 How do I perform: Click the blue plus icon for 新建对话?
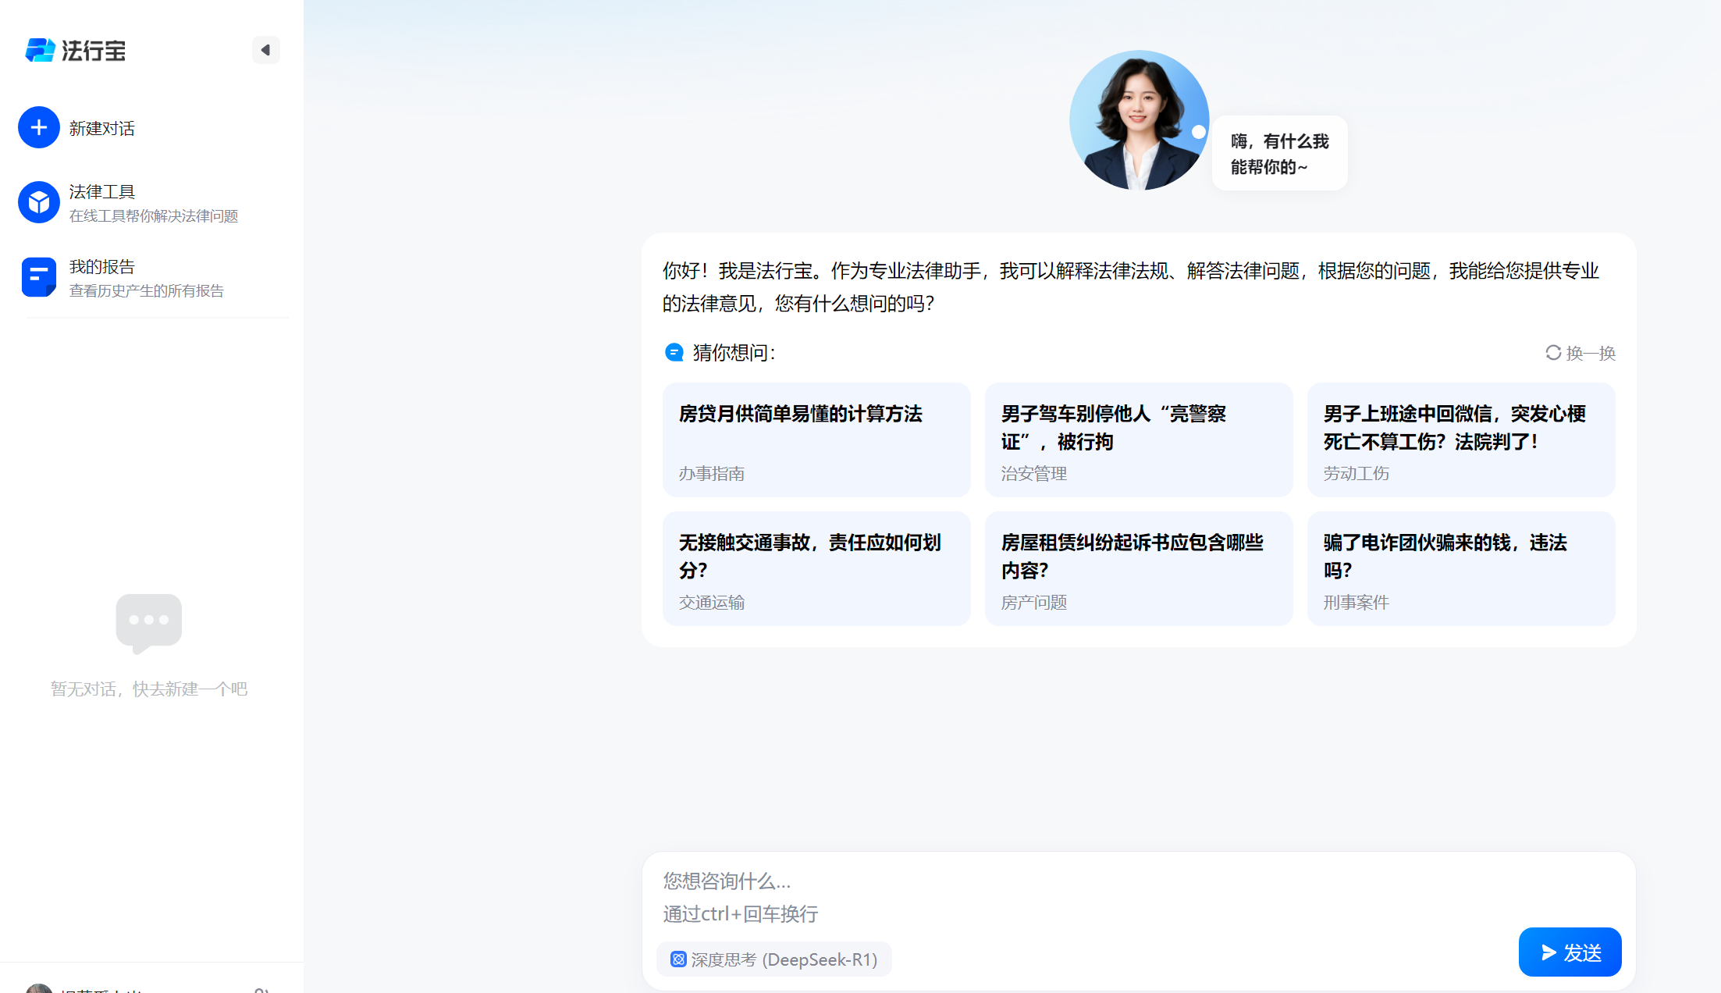pos(39,127)
